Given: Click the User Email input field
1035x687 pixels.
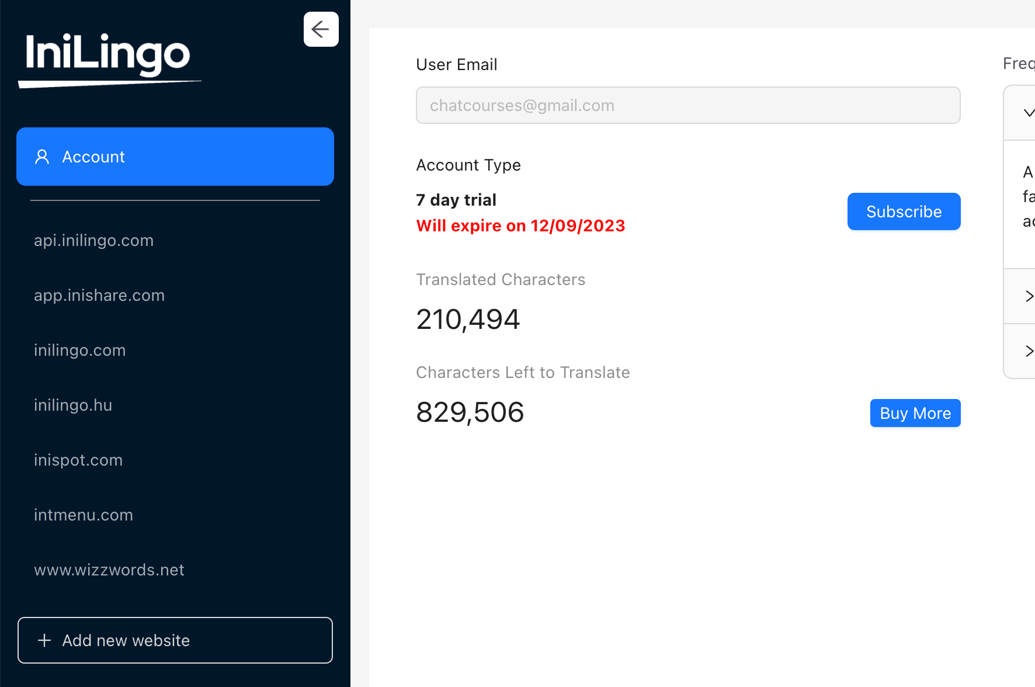Looking at the screenshot, I should coord(688,105).
